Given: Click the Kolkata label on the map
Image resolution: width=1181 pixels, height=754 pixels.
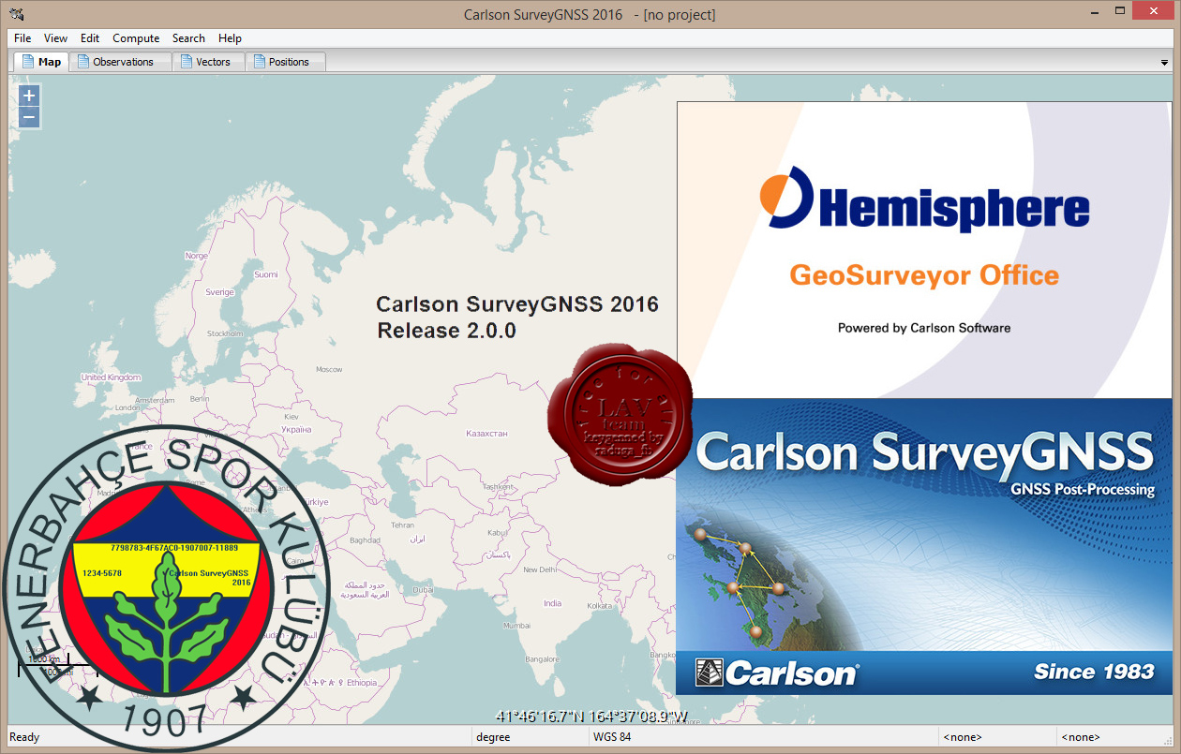Looking at the screenshot, I should (x=600, y=606).
